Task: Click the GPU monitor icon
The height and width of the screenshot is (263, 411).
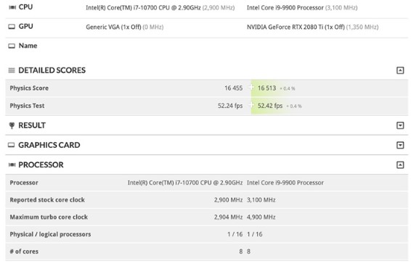Action: (x=12, y=26)
